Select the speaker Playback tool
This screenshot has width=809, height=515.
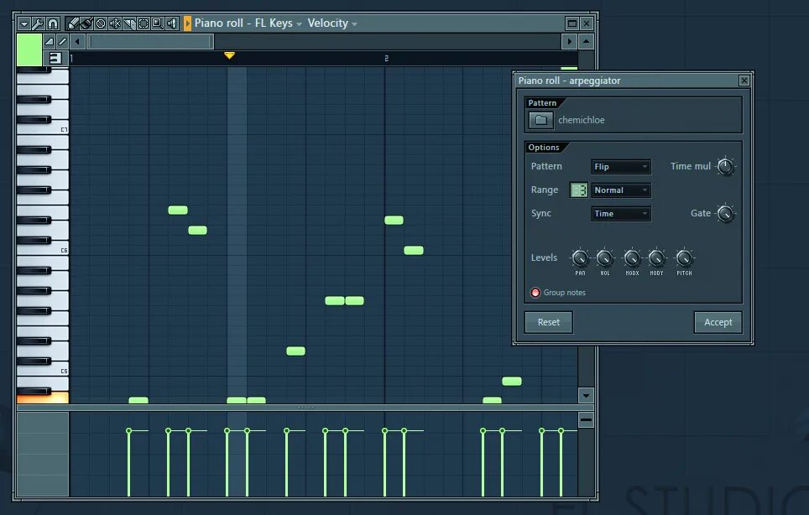172,23
